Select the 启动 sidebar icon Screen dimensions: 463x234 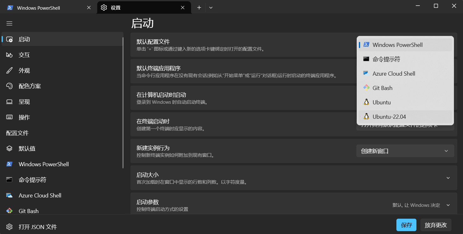pos(9,39)
